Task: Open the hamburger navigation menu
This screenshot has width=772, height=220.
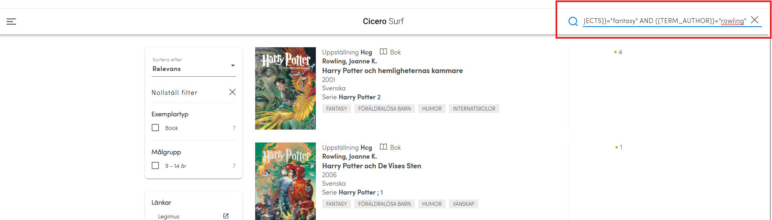Action: click(x=11, y=21)
